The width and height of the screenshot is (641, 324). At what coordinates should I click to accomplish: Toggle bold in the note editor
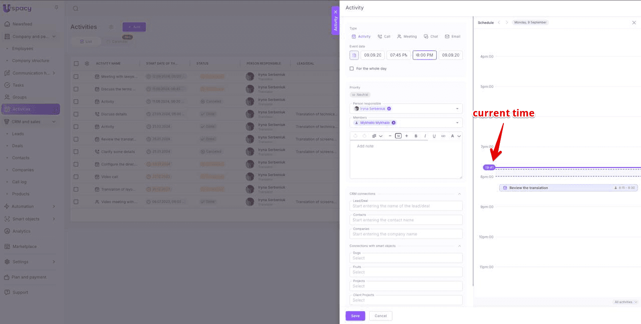416,136
